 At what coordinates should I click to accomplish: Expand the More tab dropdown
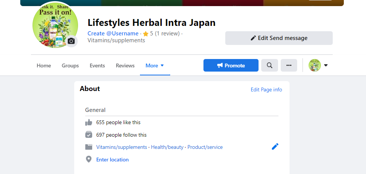[x=155, y=65]
